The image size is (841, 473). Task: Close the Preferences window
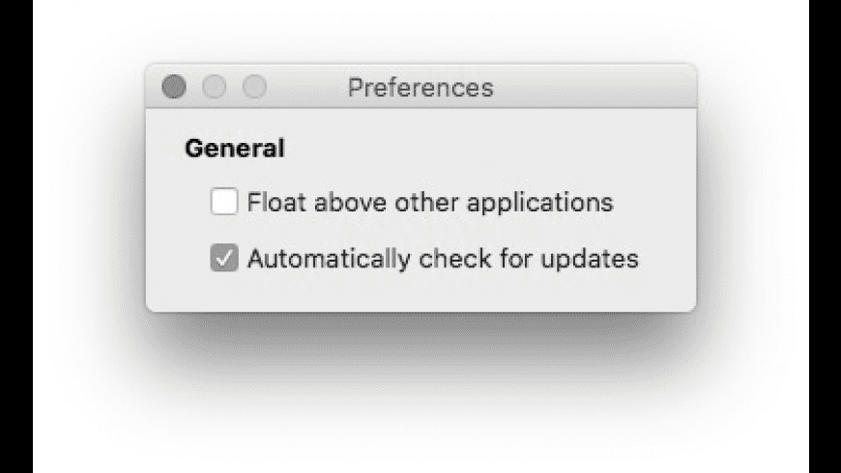click(x=174, y=88)
